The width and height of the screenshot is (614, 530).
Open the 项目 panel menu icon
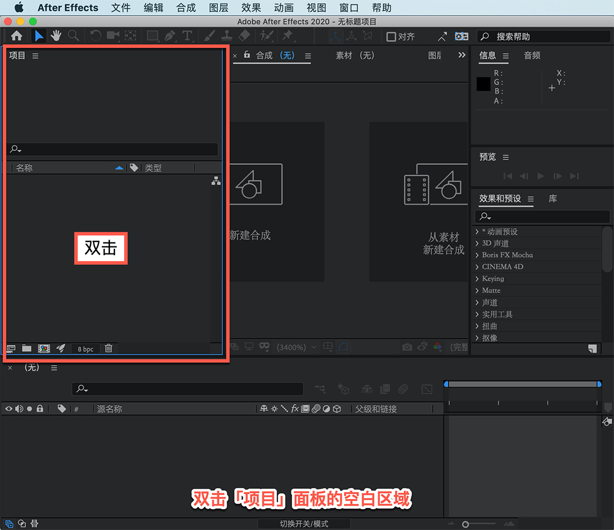[35, 56]
